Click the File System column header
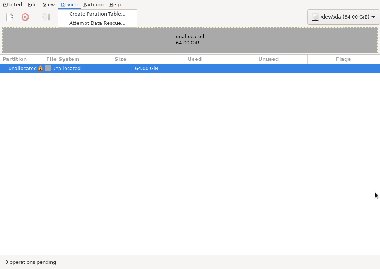The height and width of the screenshot is (269, 380). click(63, 59)
